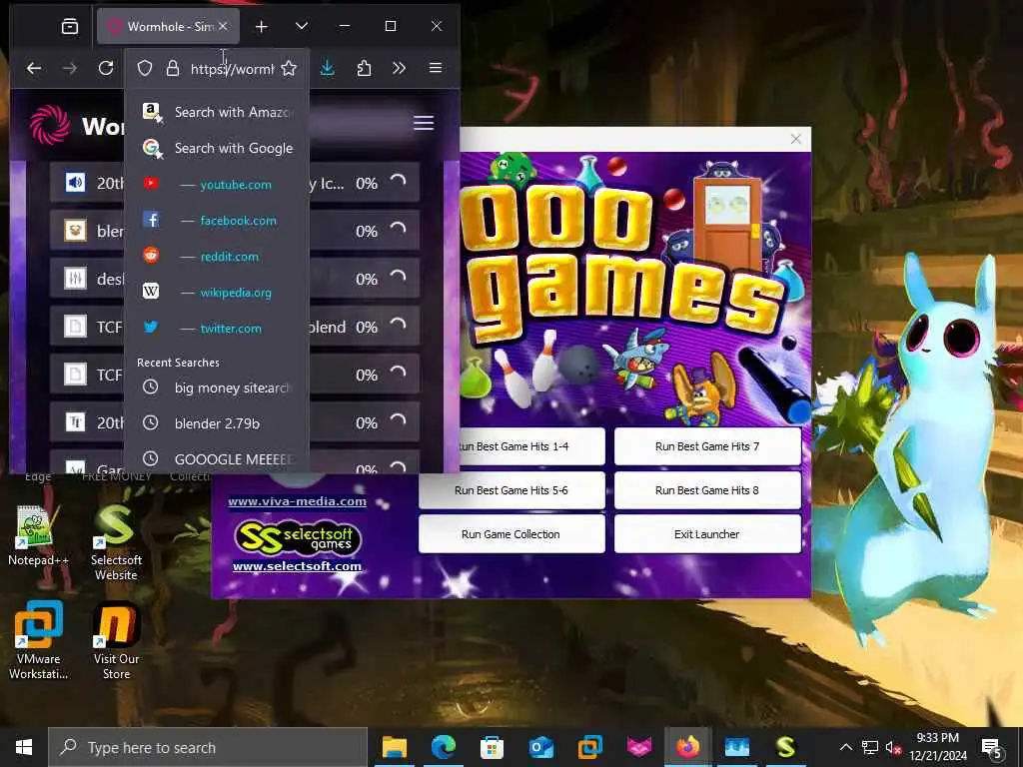Open notification center icon
Screen dimensions: 1023x767
[992, 747]
